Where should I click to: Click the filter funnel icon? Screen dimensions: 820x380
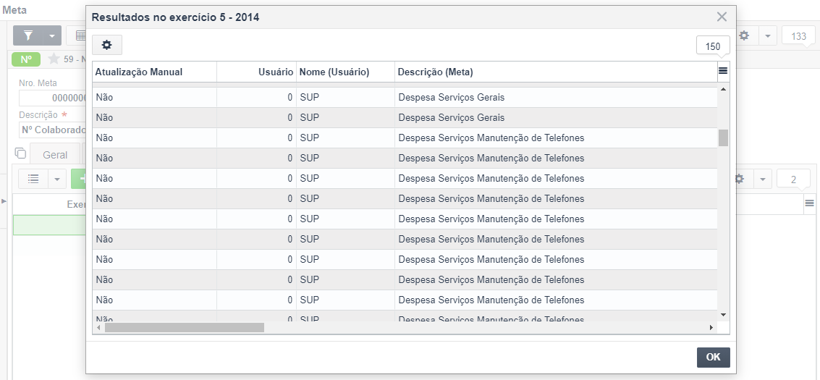[x=28, y=35]
